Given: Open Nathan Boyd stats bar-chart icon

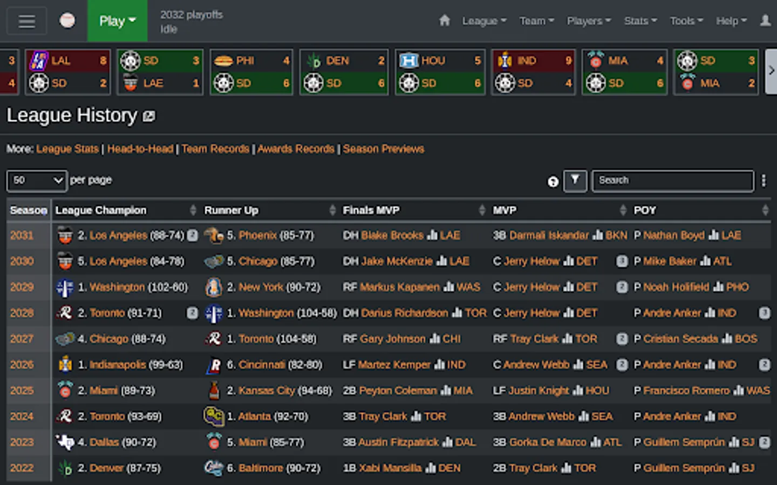Looking at the screenshot, I should click(x=713, y=235).
